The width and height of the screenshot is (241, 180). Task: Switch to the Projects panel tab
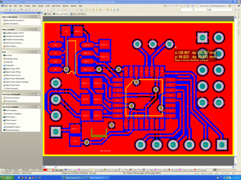[x=16, y=170]
